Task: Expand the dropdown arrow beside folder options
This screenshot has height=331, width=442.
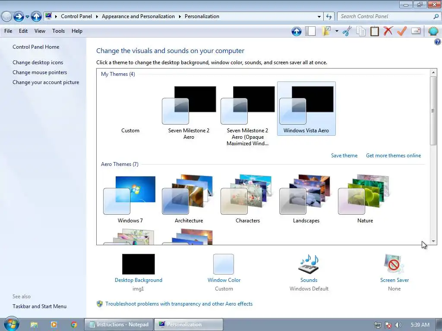Action: pyautogui.click(x=337, y=31)
